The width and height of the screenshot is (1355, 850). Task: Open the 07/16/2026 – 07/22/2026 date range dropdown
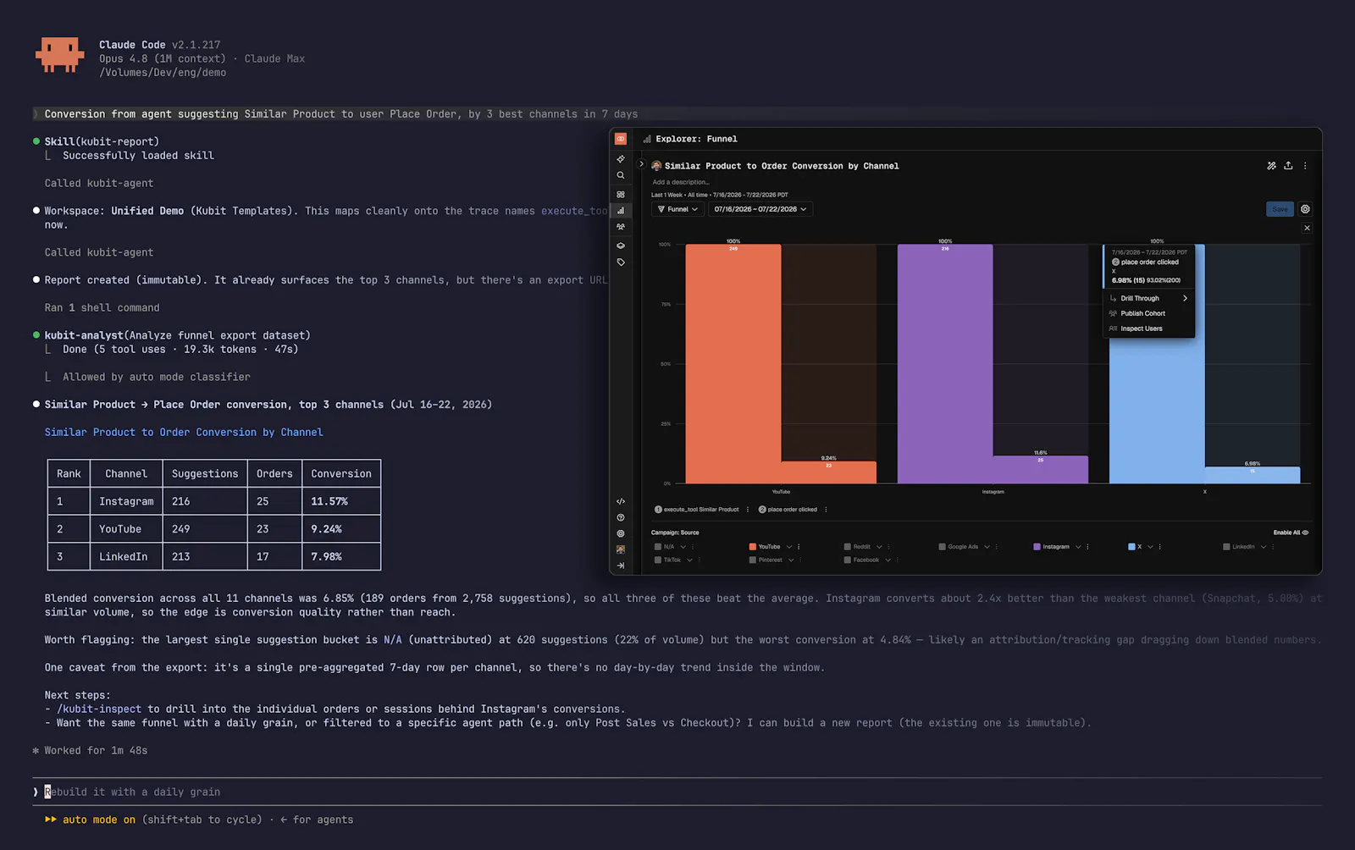760,209
